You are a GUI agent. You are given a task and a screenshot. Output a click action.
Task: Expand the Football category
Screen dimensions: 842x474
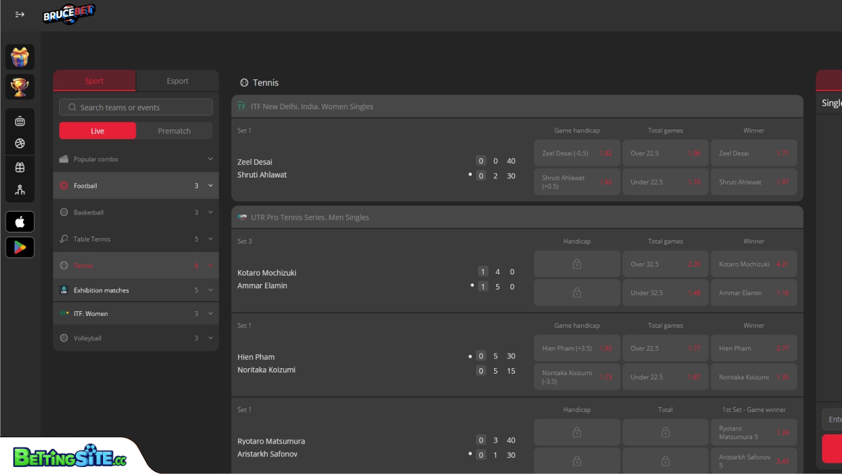(136, 185)
